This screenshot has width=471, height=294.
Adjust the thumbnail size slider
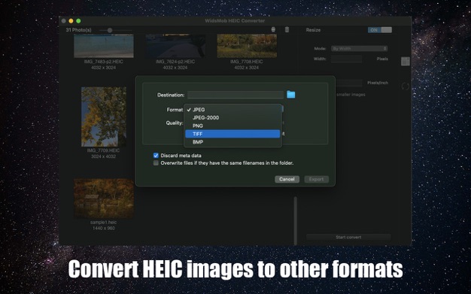pyautogui.click(x=110, y=30)
